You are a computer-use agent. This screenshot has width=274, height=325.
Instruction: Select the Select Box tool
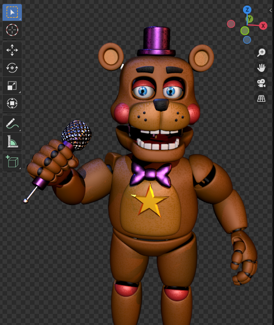pyautogui.click(x=12, y=13)
